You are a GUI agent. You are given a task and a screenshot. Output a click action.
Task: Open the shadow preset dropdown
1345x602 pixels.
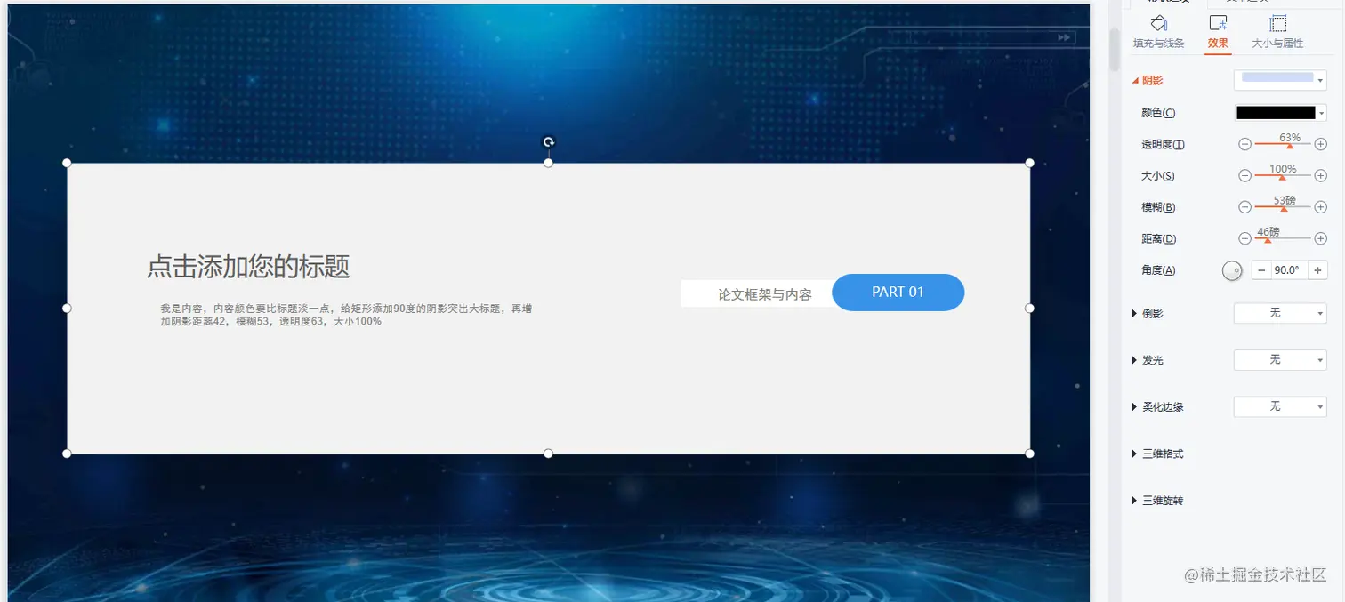coord(1280,80)
